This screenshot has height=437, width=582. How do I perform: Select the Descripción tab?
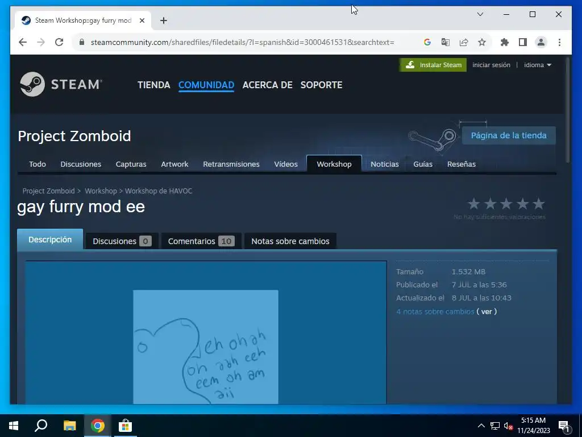[x=50, y=240]
